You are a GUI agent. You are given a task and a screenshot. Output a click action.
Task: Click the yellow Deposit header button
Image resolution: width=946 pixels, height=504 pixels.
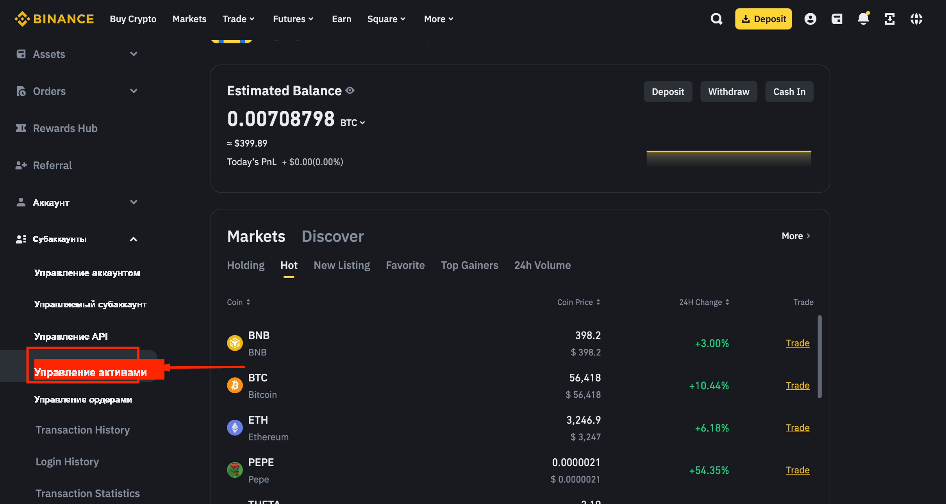click(763, 19)
